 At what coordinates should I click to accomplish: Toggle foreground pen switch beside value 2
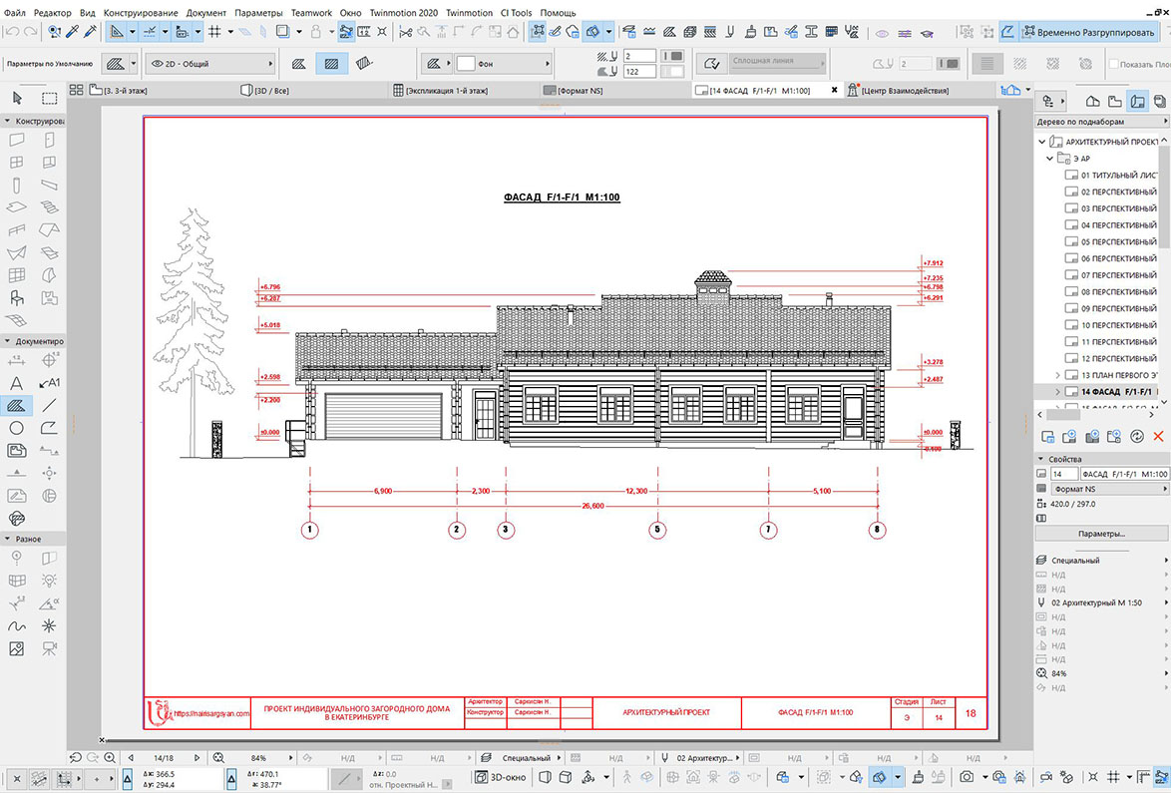point(673,56)
